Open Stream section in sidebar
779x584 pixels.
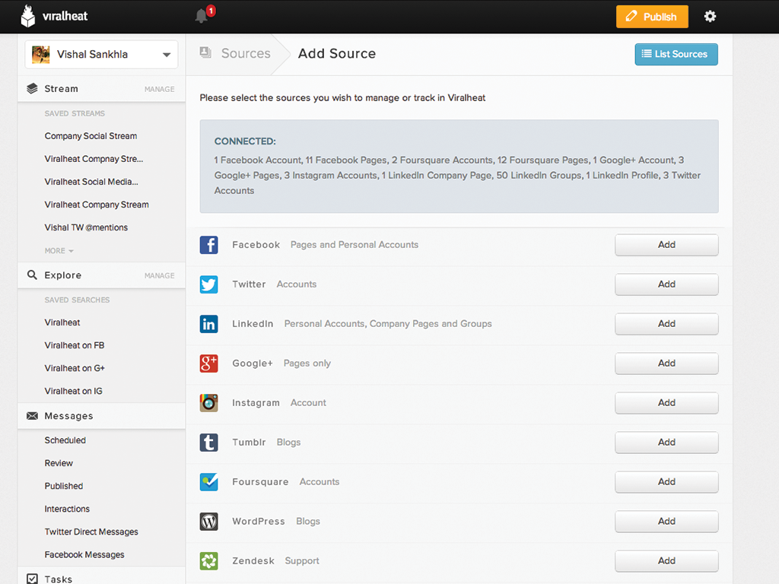click(x=61, y=89)
